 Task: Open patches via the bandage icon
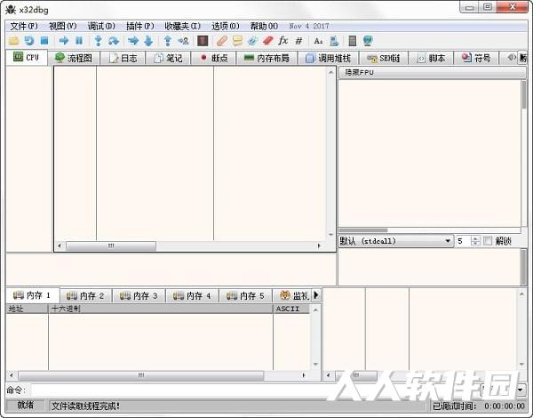click(221, 41)
